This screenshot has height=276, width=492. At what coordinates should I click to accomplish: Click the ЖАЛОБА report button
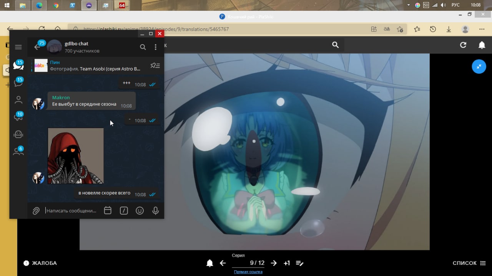coord(40,263)
